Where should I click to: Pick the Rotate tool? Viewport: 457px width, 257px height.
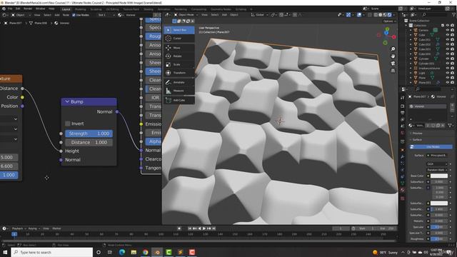(179, 56)
